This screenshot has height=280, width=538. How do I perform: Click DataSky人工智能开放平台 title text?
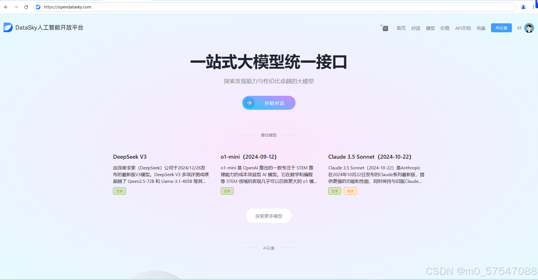point(49,28)
